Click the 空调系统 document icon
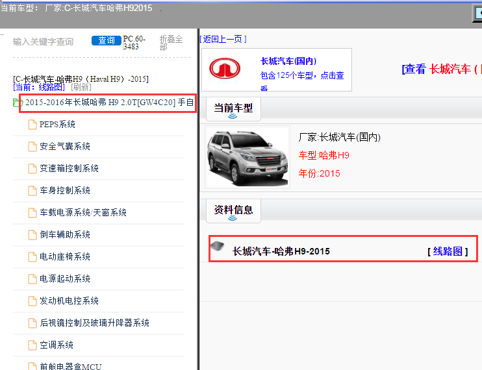Viewport: 482px width, 370px height. click(x=32, y=345)
